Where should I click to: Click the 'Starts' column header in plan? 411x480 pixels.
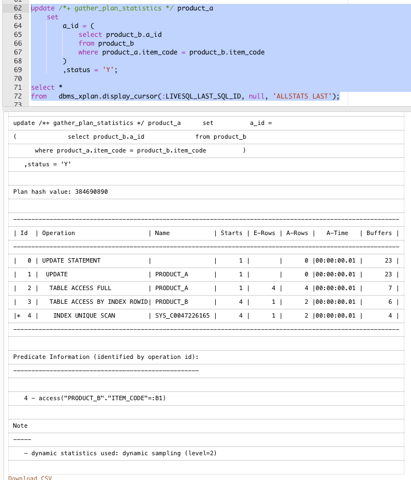232,233
